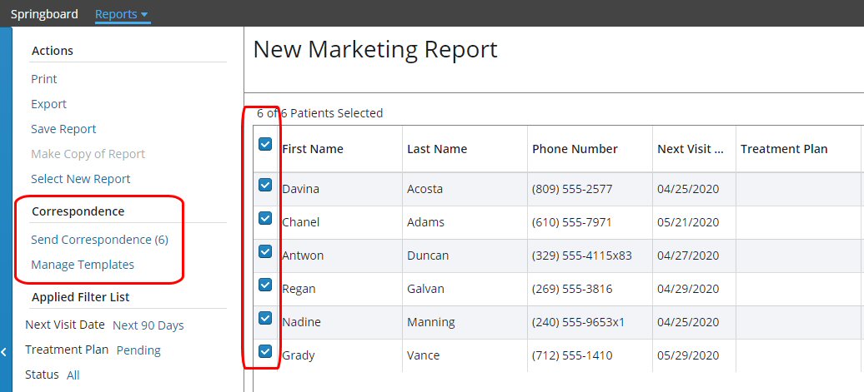Deselect the Davina Acosta row checkbox
Image resolution: width=864 pixels, height=392 pixels.
(x=265, y=185)
